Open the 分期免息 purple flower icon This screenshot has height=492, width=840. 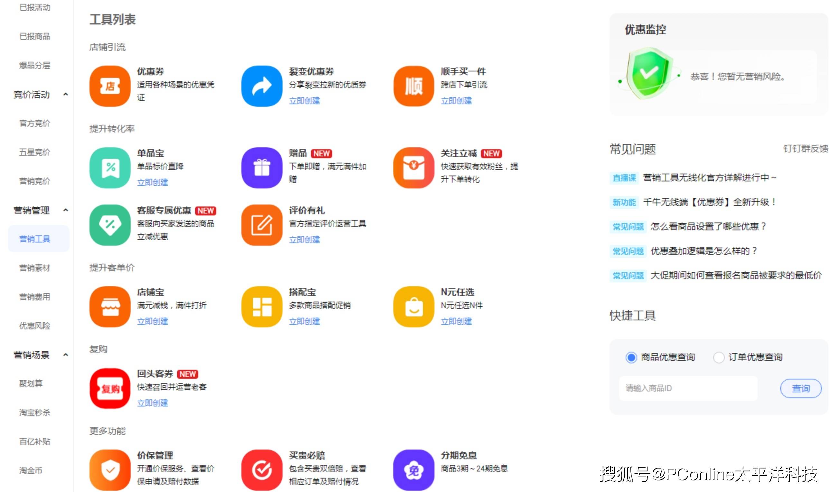414,470
